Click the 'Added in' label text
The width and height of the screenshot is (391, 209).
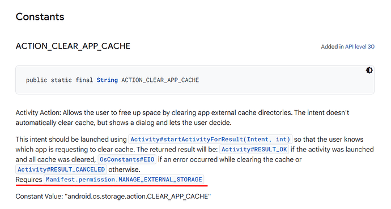coord(332,47)
